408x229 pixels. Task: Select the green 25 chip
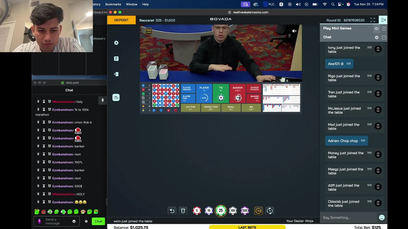click(x=221, y=211)
